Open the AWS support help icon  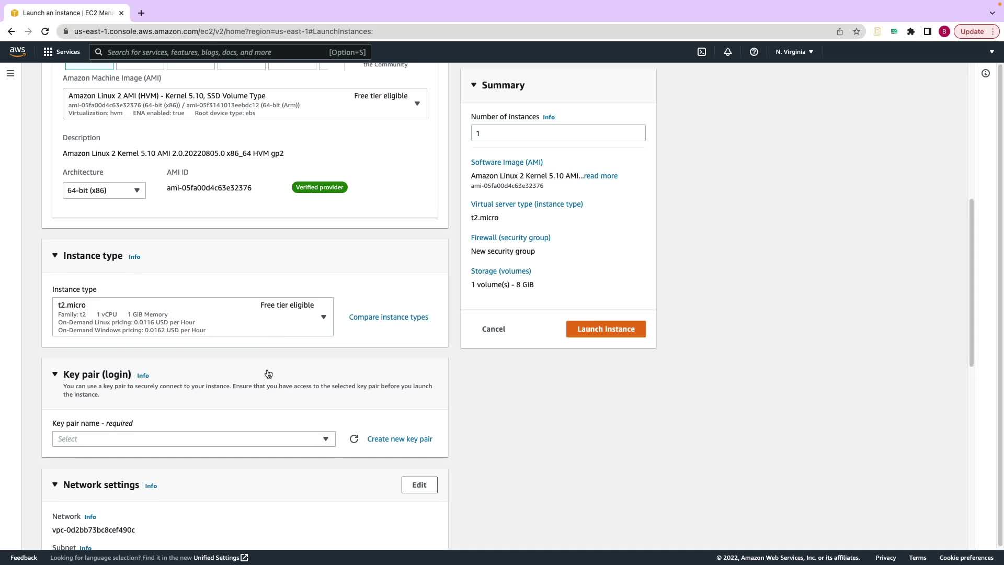pyautogui.click(x=754, y=52)
